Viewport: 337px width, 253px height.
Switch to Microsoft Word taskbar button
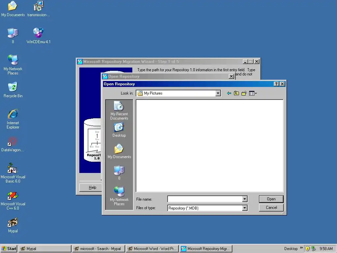[x=152, y=249]
